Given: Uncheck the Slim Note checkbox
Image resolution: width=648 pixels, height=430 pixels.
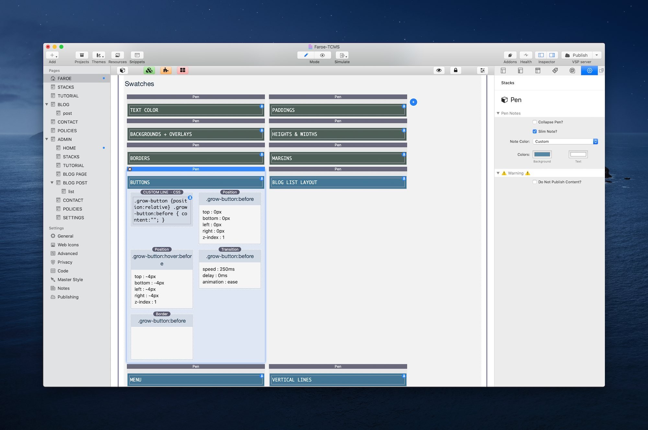Looking at the screenshot, I should (x=535, y=132).
